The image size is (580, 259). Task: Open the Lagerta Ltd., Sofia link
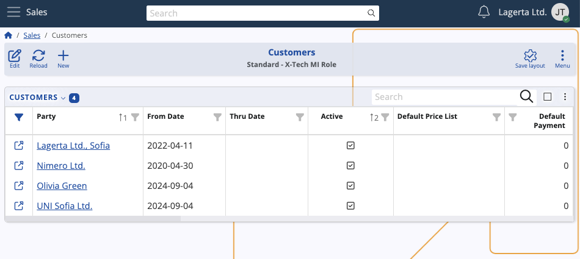pos(73,146)
